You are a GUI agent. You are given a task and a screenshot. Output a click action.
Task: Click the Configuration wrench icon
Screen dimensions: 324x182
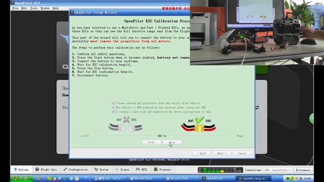(65, 169)
